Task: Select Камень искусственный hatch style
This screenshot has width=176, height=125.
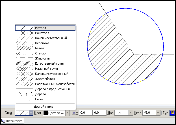Action: [x=45, y=74]
